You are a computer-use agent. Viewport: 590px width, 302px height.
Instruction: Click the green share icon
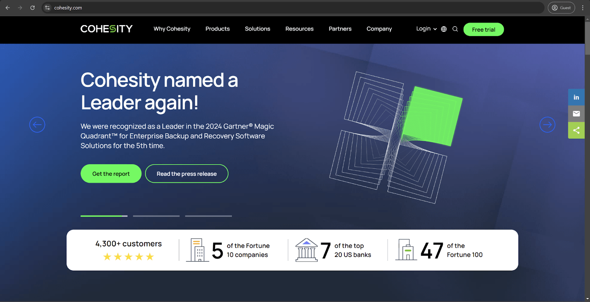pos(576,131)
